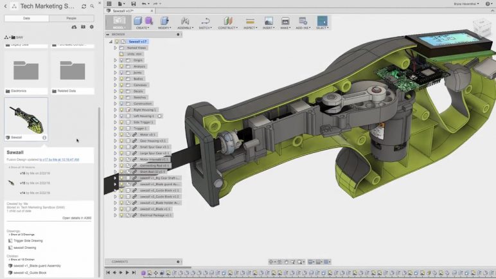Jump to timeline beginning
The image size is (496, 279).
pyautogui.click(x=108, y=273)
